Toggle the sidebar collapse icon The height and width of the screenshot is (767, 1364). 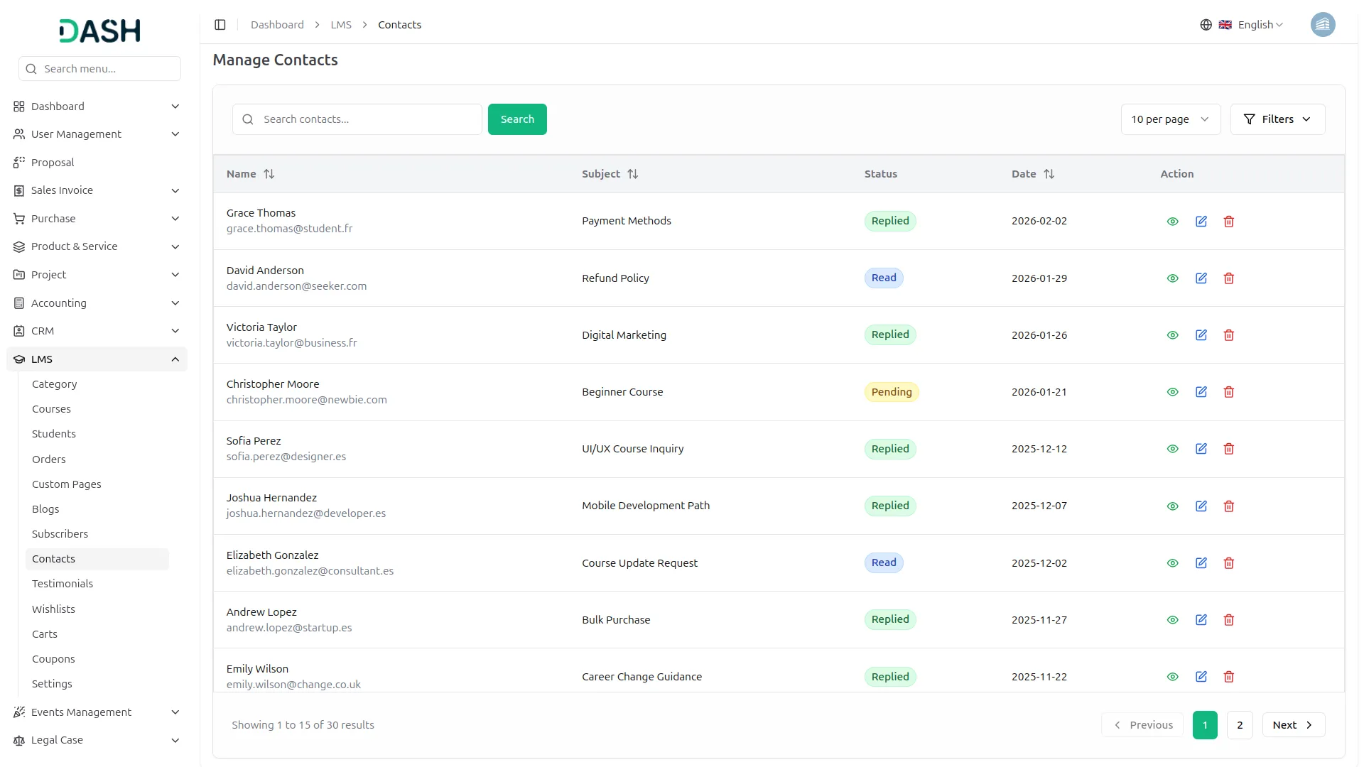tap(220, 25)
